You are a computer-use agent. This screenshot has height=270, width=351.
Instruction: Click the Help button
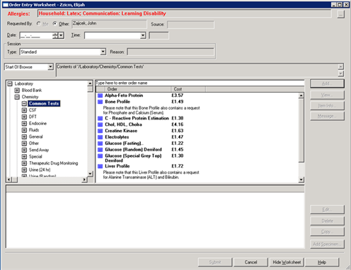tap(322, 262)
